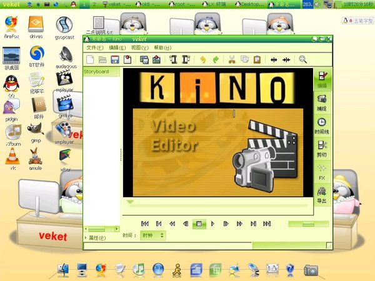
Task: Click the music note icon in the dock
Action: (139, 270)
